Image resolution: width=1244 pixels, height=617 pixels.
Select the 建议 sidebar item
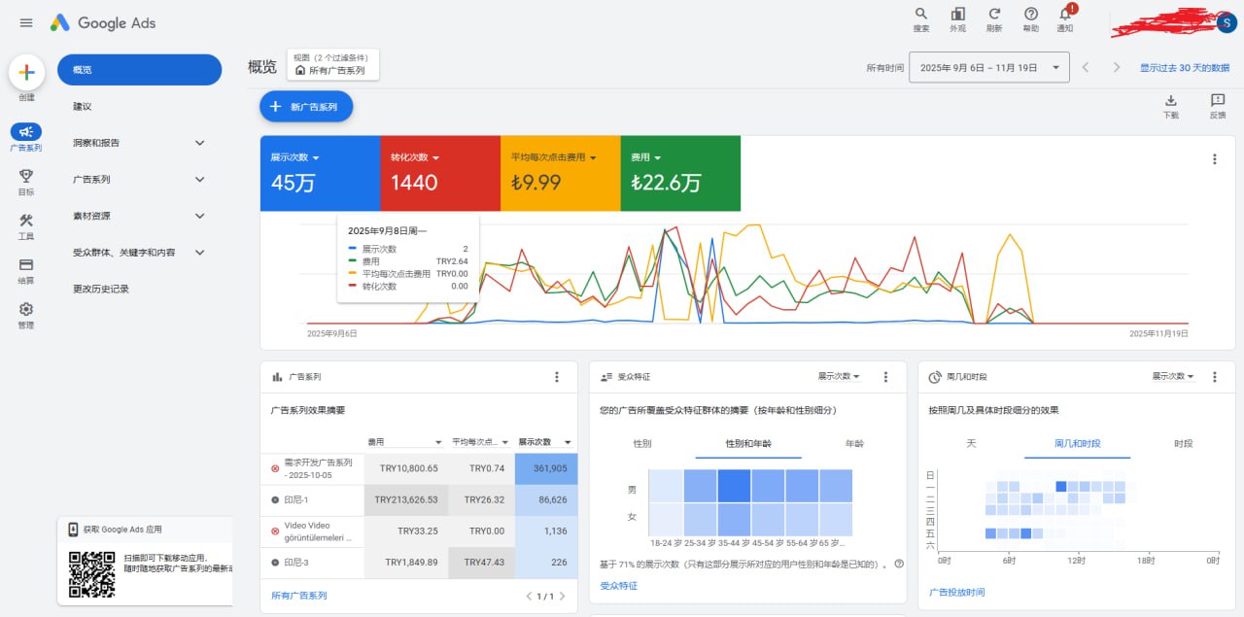(82, 106)
